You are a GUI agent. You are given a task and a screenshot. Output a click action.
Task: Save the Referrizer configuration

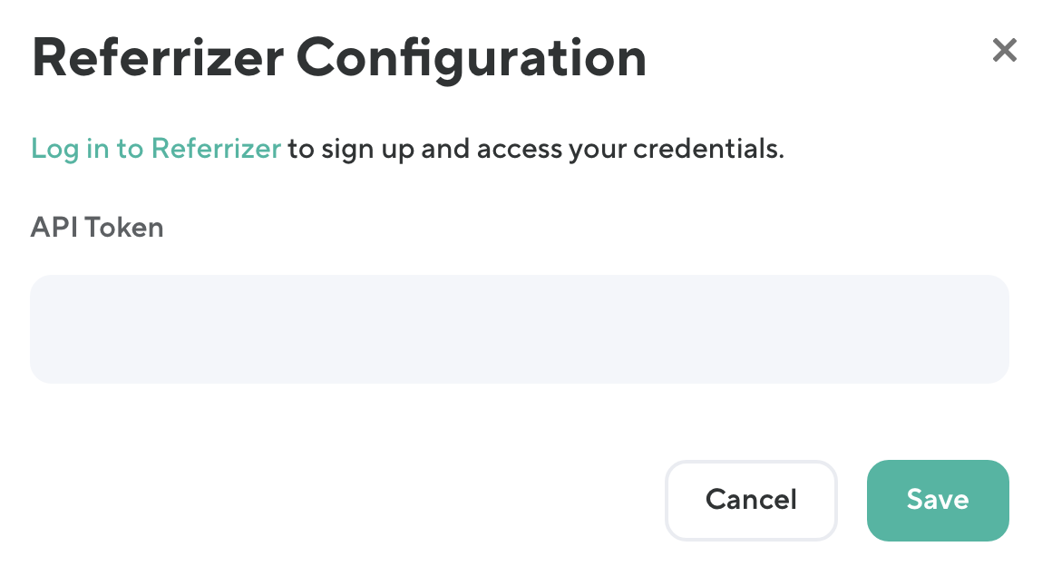[938, 500]
